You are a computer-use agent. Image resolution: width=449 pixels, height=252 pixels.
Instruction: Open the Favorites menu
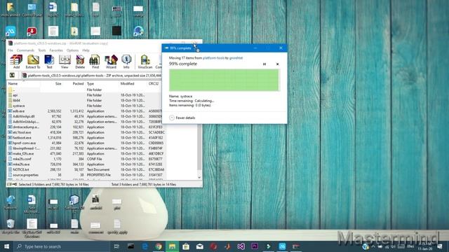coord(56,50)
